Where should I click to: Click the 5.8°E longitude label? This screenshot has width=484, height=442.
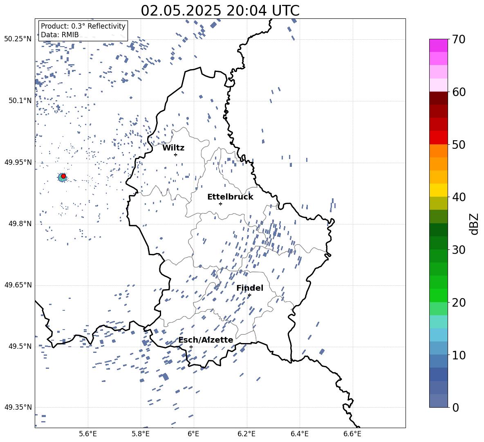(141, 434)
